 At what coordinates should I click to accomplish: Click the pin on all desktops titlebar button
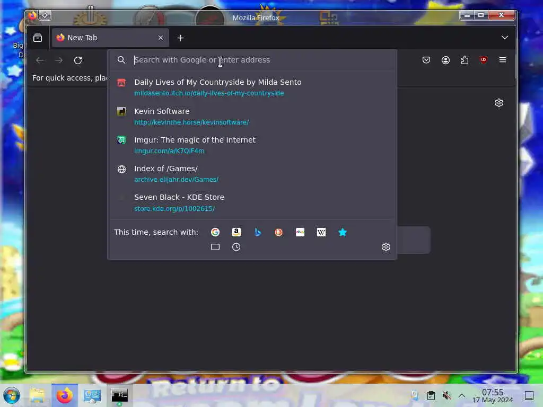[45, 15]
